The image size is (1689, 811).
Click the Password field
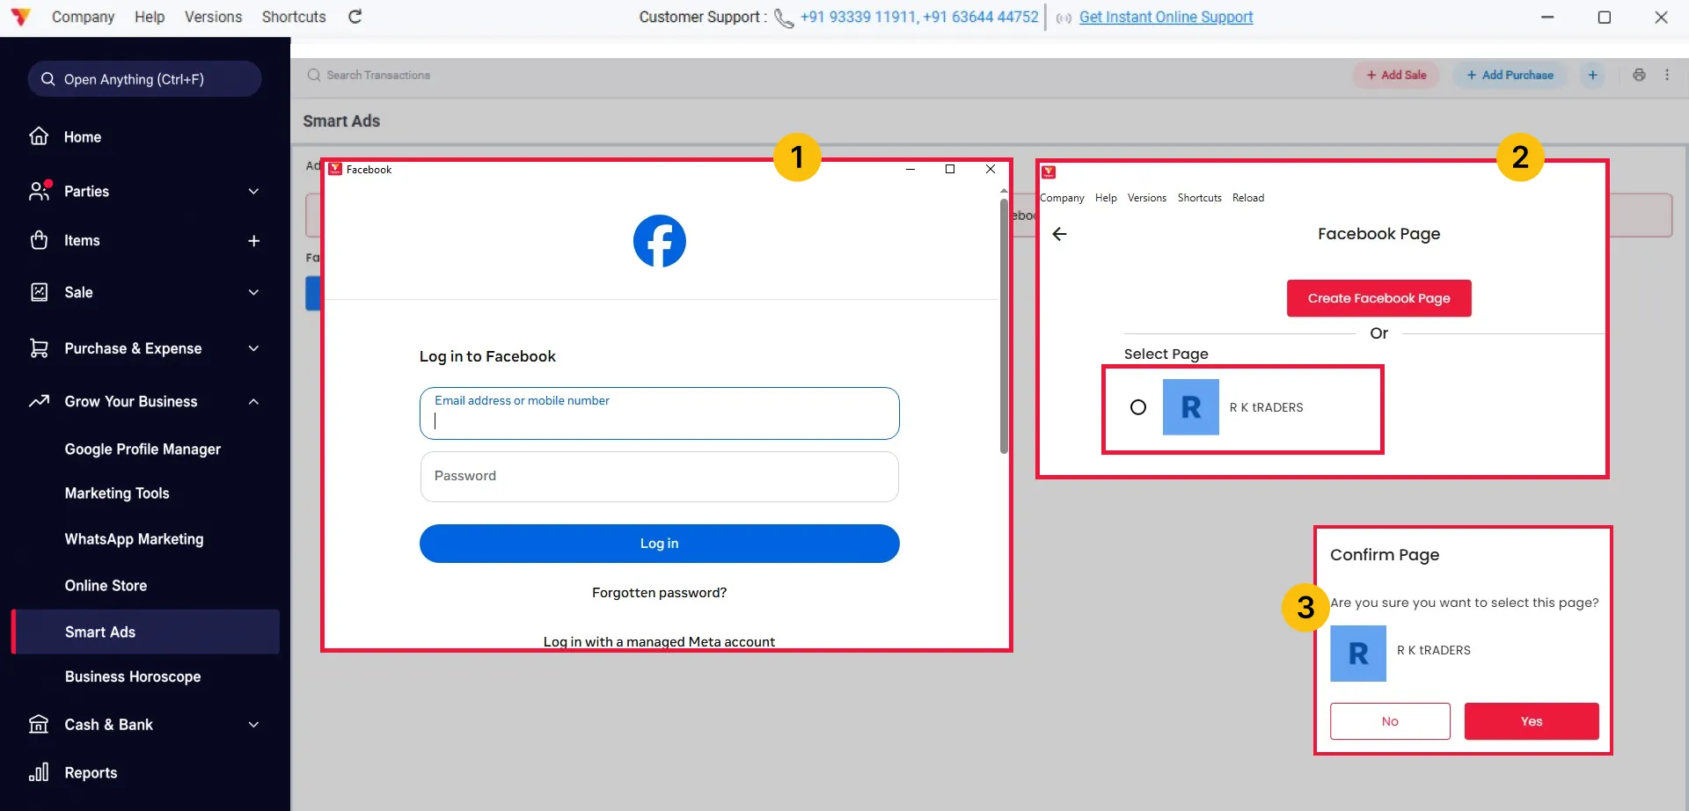(659, 476)
